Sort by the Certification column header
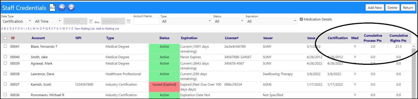The width and height of the screenshot is (418, 99). (338, 38)
